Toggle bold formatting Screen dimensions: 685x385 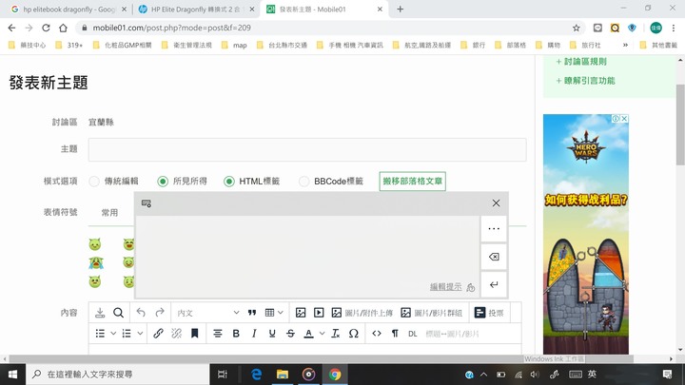click(x=236, y=334)
